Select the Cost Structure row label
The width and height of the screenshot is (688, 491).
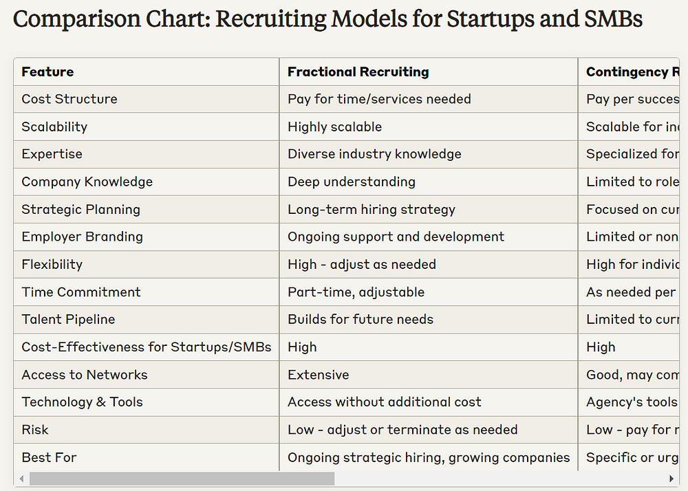pos(69,99)
